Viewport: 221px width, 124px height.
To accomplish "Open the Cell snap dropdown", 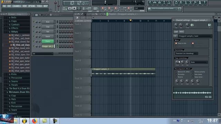I will click(x=139, y=8).
